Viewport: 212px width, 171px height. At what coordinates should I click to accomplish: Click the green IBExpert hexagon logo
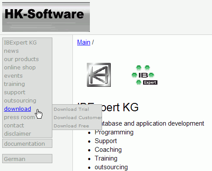(144, 75)
